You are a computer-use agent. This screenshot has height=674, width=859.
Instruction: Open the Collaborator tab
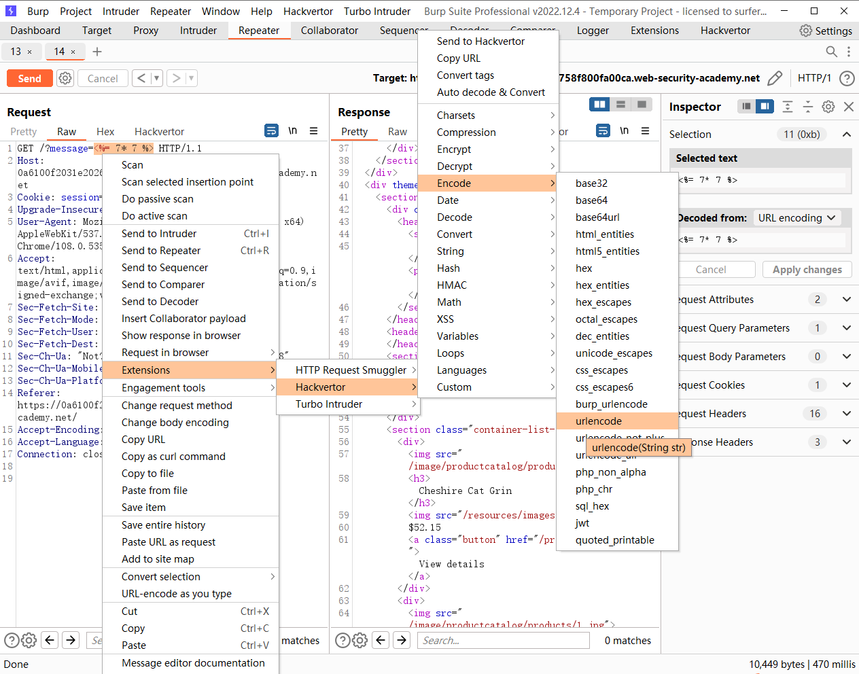[329, 31]
